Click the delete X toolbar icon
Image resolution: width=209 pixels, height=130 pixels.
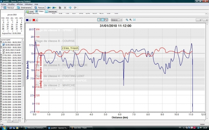65,8
